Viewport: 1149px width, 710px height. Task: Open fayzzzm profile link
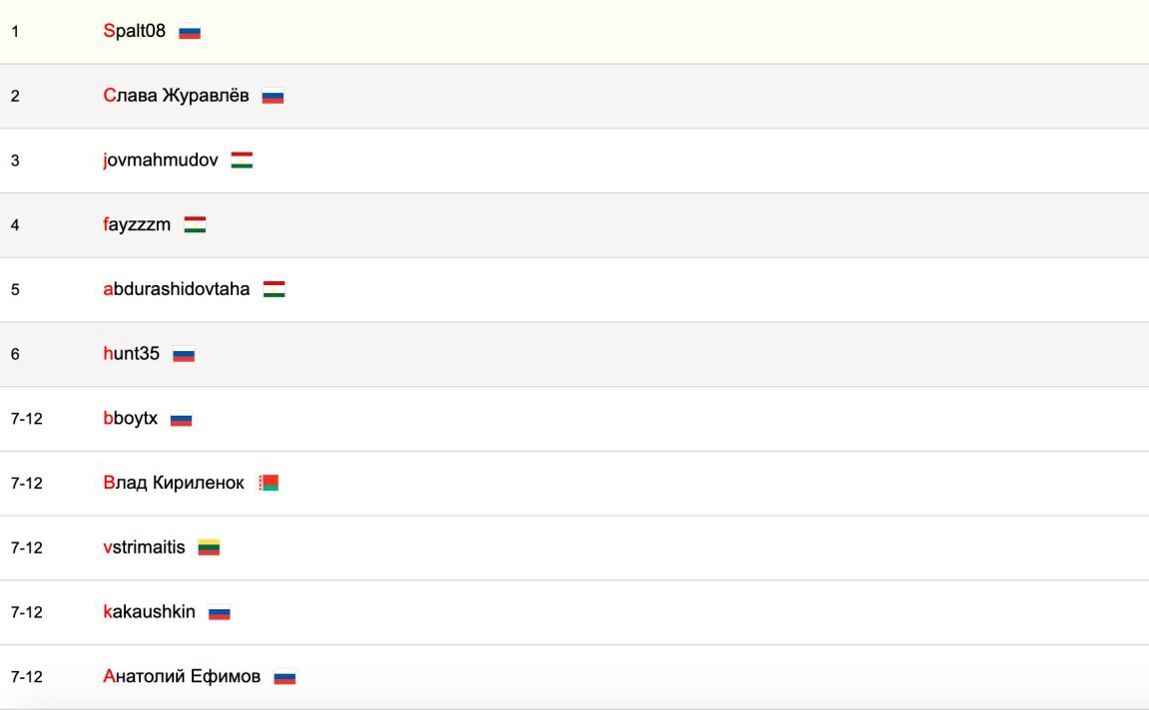coord(137,224)
